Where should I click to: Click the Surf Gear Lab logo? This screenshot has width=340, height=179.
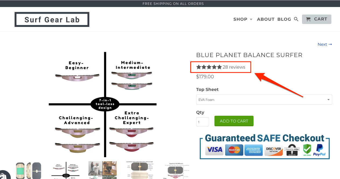[x=52, y=19]
